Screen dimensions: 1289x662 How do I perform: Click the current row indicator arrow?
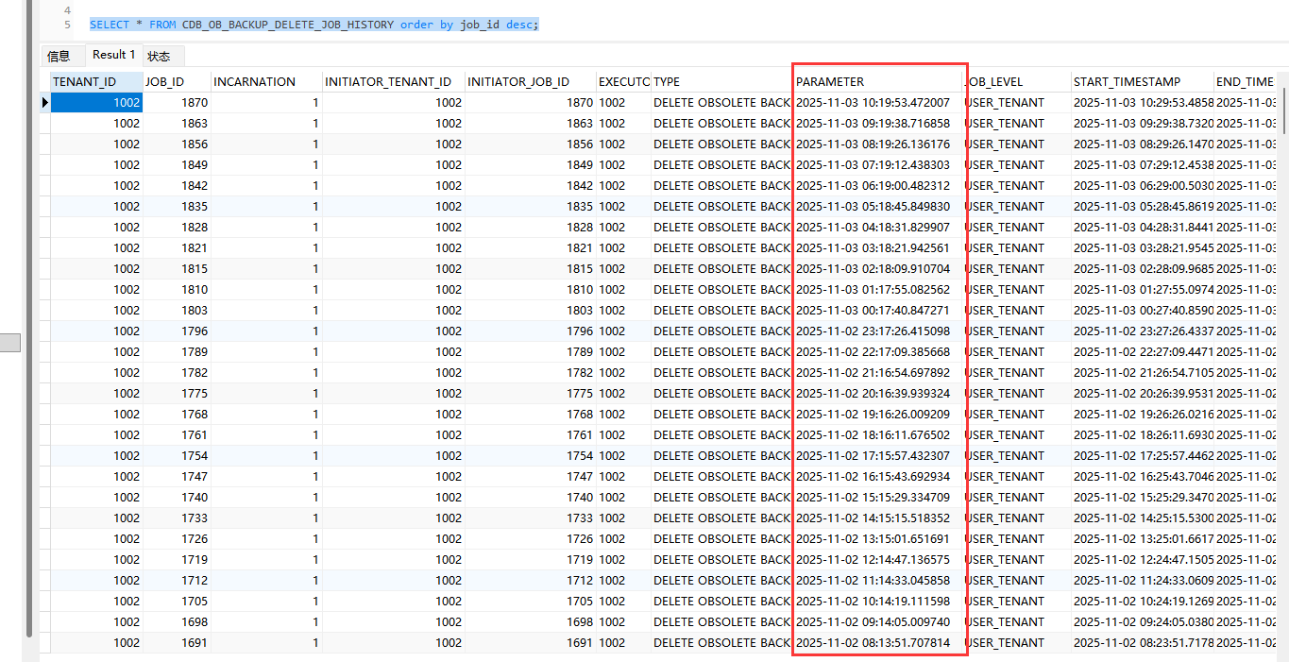pyautogui.click(x=44, y=102)
